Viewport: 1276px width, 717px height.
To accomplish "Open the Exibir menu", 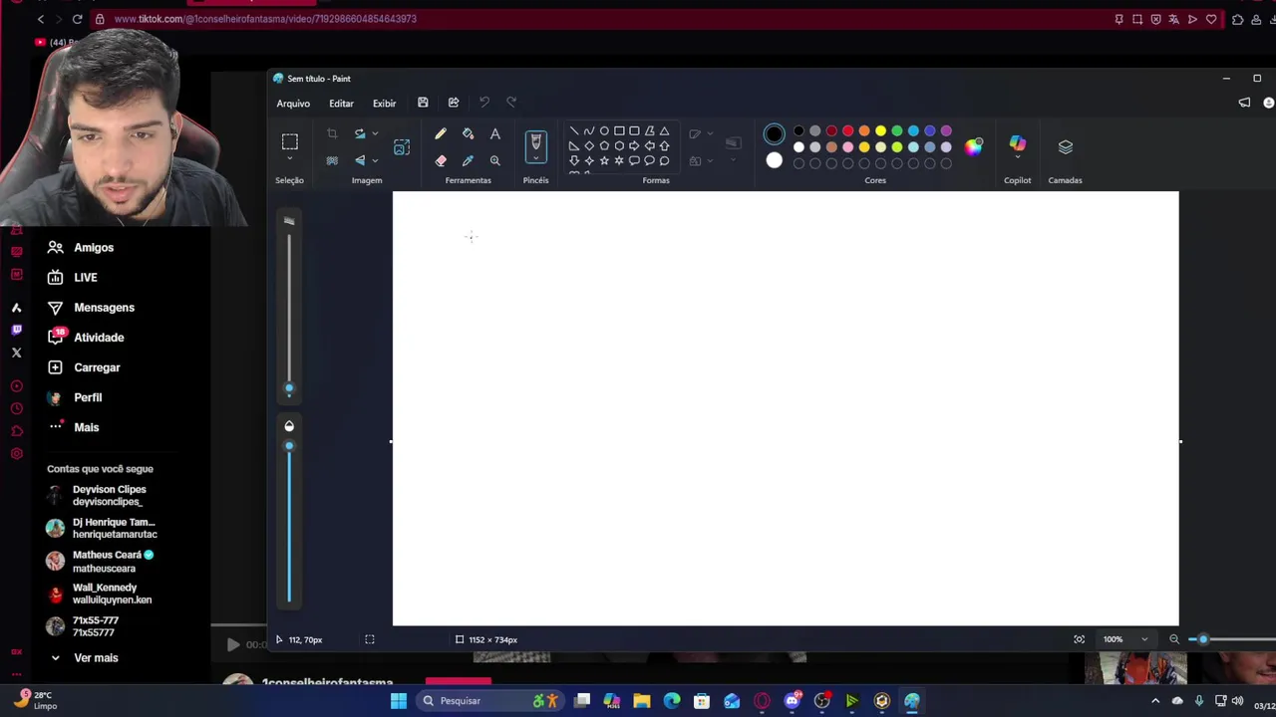I will (x=384, y=104).
